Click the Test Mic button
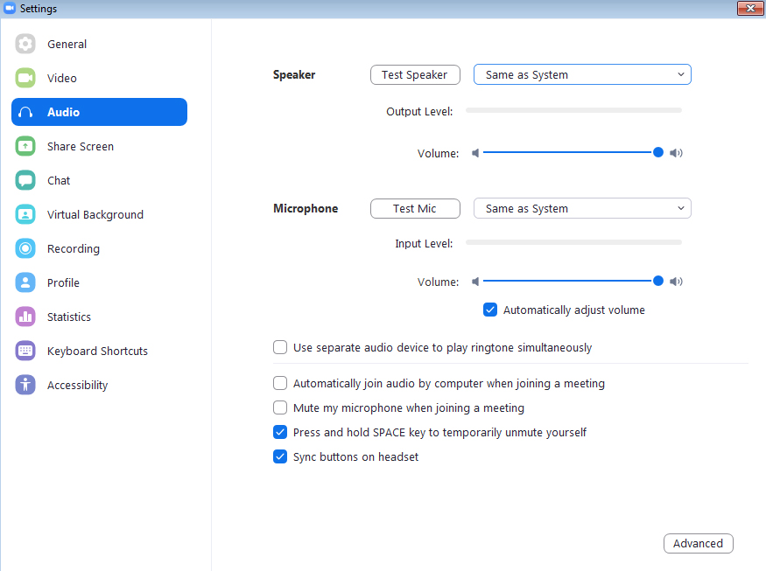This screenshot has width=766, height=571. pyautogui.click(x=415, y=208)
